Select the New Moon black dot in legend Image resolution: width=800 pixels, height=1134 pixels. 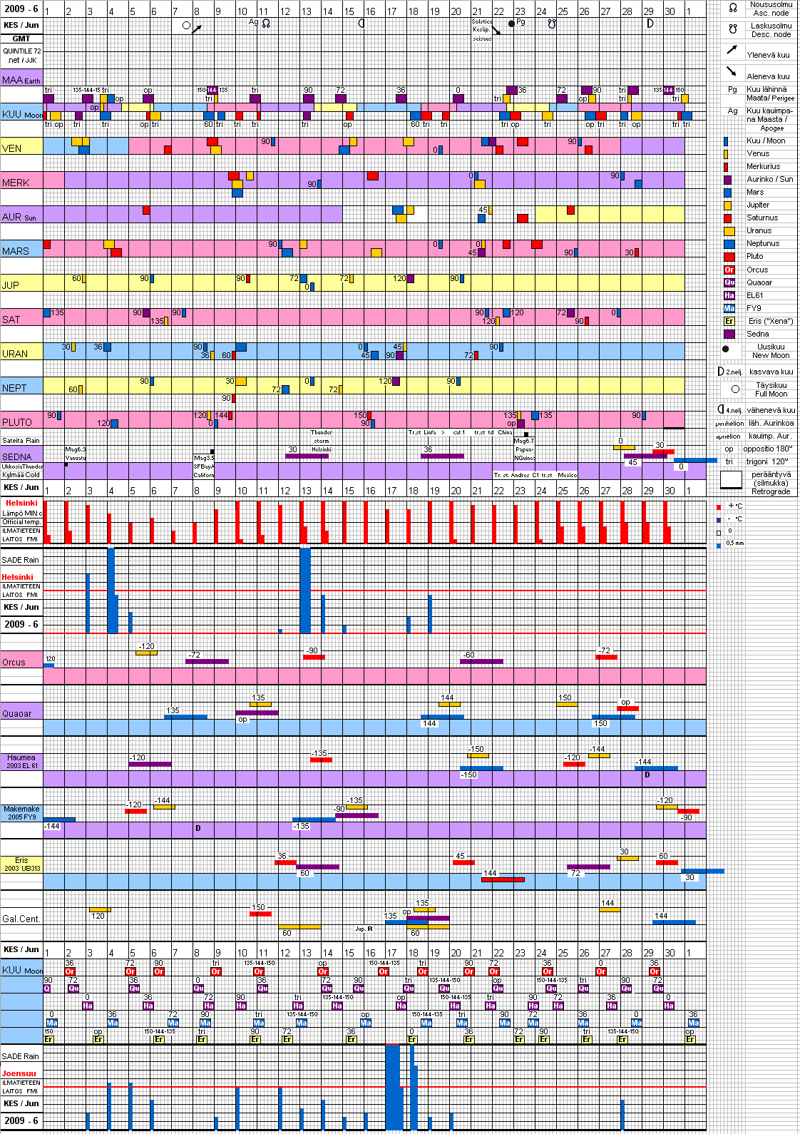726,349
